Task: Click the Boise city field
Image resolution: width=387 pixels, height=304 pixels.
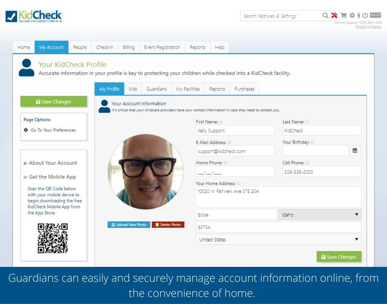Action: (x=236, y=214)
